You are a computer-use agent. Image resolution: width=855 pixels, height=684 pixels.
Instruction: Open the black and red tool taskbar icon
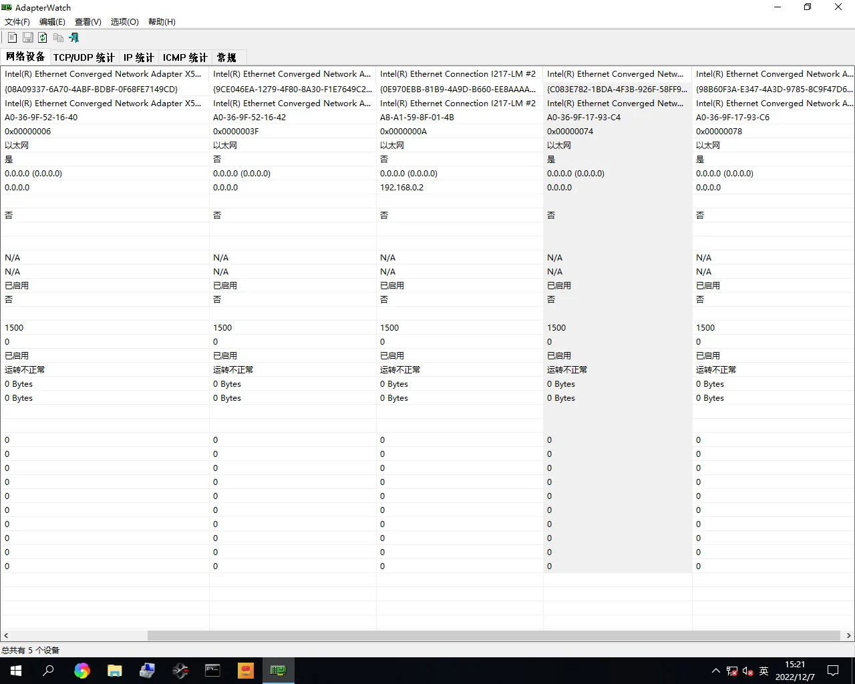pos(180,671)
